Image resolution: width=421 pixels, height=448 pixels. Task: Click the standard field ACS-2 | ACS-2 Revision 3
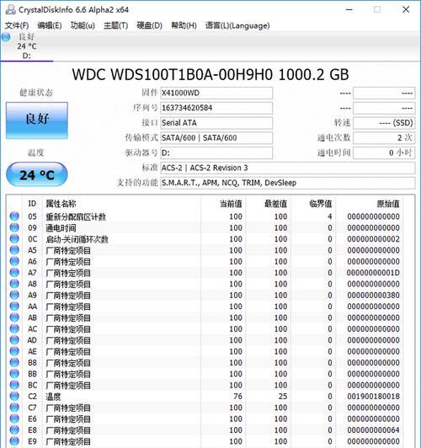click(288, 168)
